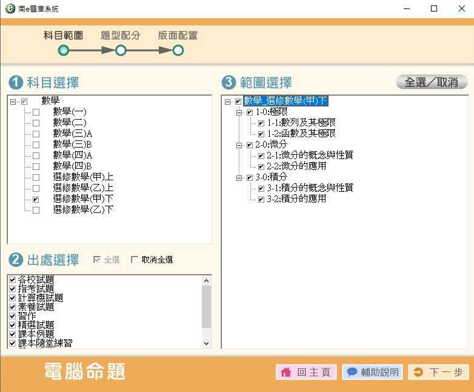
Task: Check the 選修數學(乙)上 checkbox
Action: click(x=36, y=188)
